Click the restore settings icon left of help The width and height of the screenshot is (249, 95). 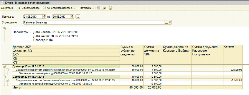[104, 8]
